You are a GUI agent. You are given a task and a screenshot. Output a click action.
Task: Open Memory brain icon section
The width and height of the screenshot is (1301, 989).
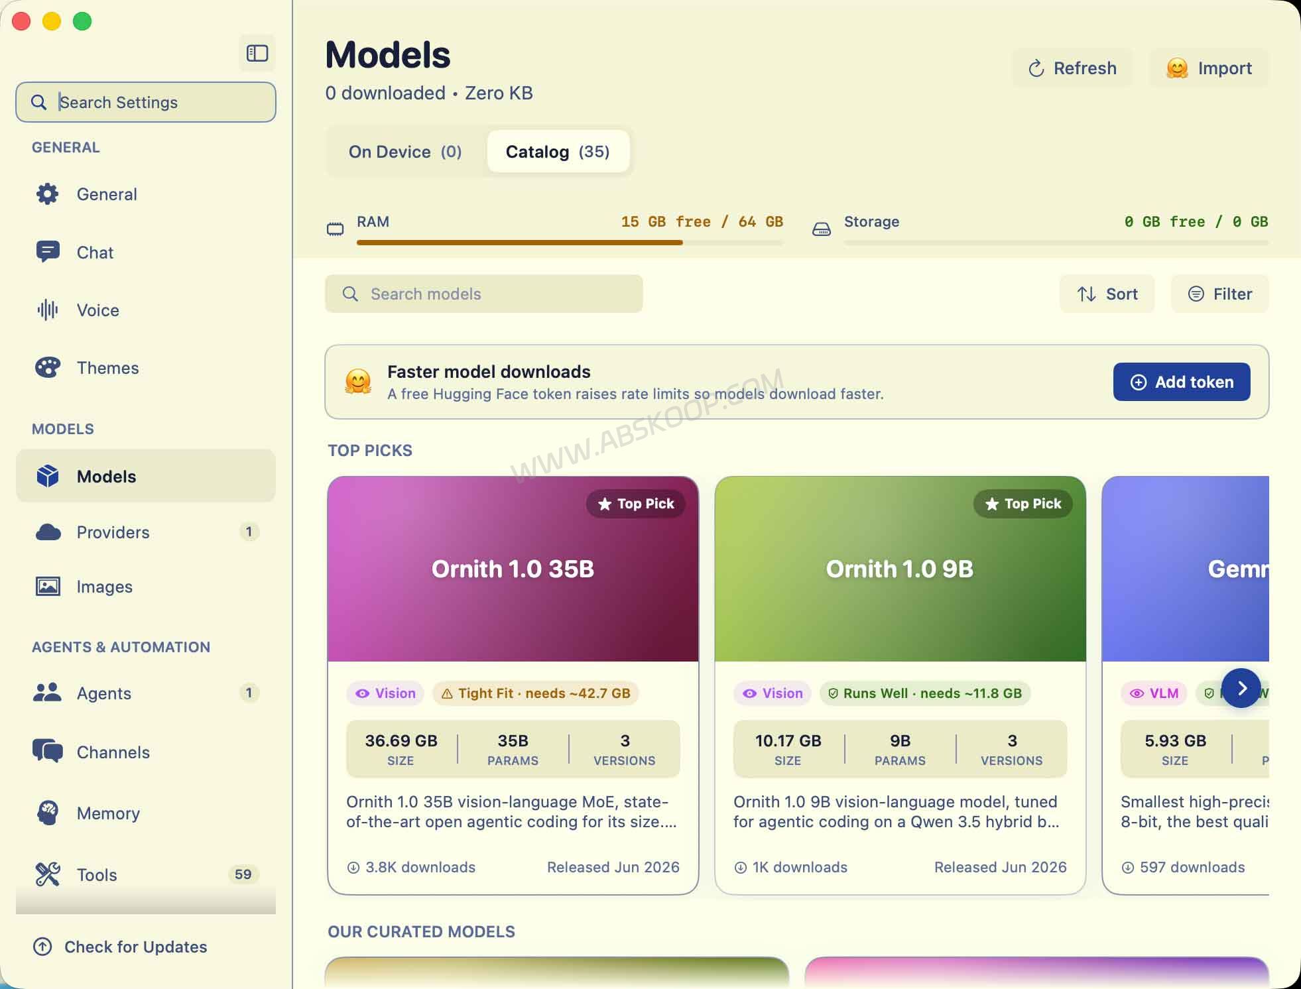48,813
